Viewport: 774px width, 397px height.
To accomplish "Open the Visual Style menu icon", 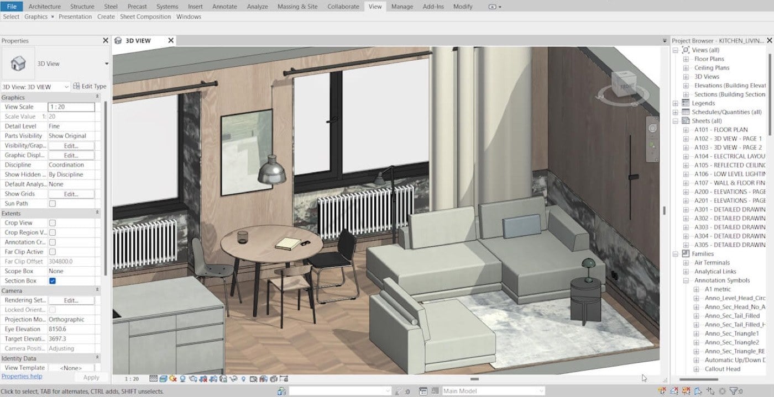I will pos(163,379).
